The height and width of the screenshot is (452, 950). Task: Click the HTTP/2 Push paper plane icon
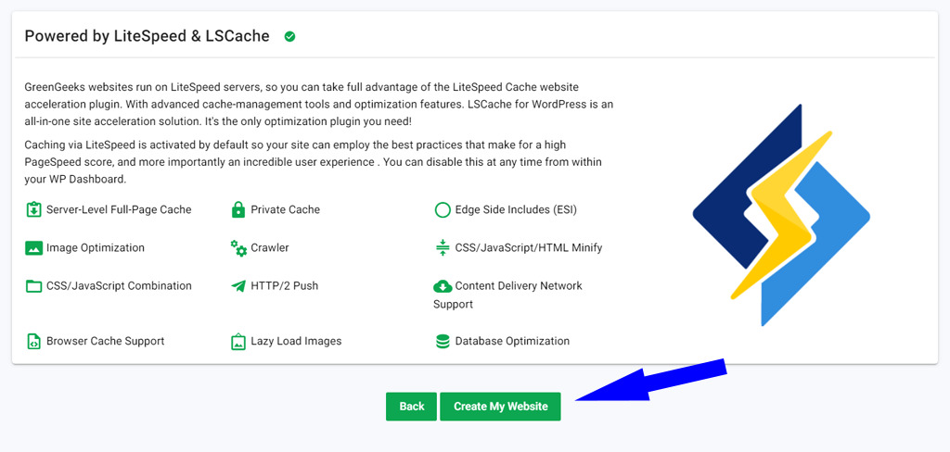238,286
